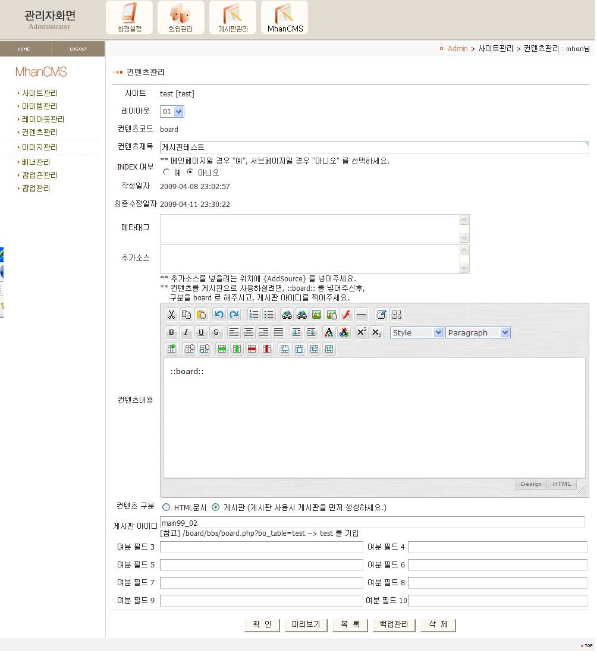This screenshot has height=659, width=597.
Task: Open the Paragraph format dropdown
Action: [x=478, y=332]
